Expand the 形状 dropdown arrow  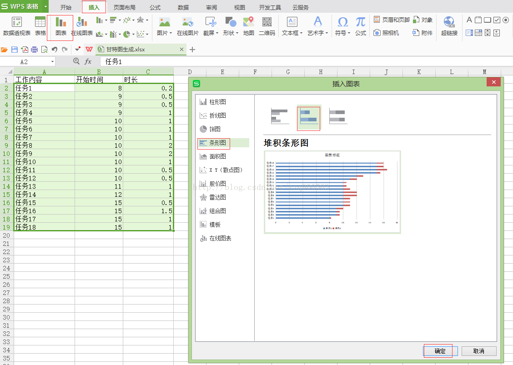point(237,33)
